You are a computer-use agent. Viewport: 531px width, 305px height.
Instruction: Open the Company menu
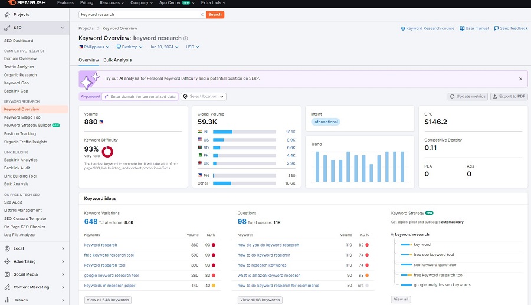[142, 3]
